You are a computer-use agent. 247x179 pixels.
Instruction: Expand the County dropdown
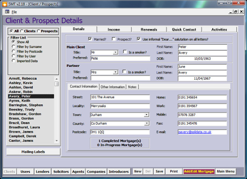pos(146,123)
